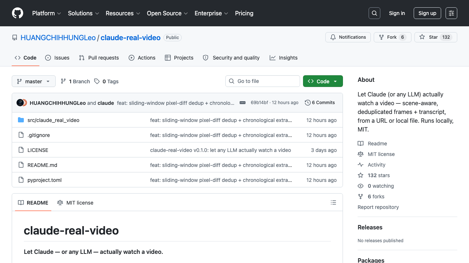This screenshot has width=469, height=263.
Task: Expand the master branch dropdown
Action: [x=34, y=81]
